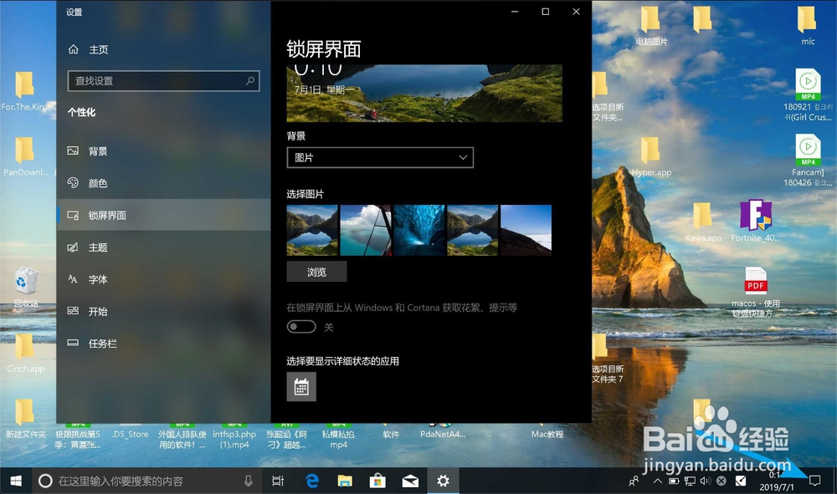The width and height of the screenshot is (837, 494).
Task: Click the calendar icon for detailed lock screen status
Action: coord(301,385)
